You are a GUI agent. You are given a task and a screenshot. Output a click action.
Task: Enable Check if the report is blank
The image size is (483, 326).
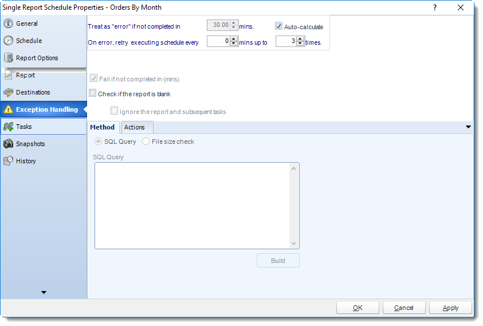point(92,93)
